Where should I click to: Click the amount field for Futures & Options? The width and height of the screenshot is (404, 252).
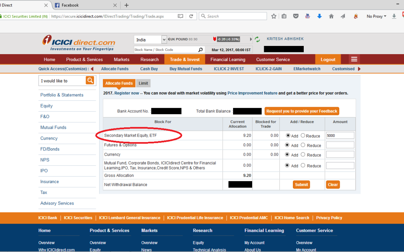tap(340, 145)
